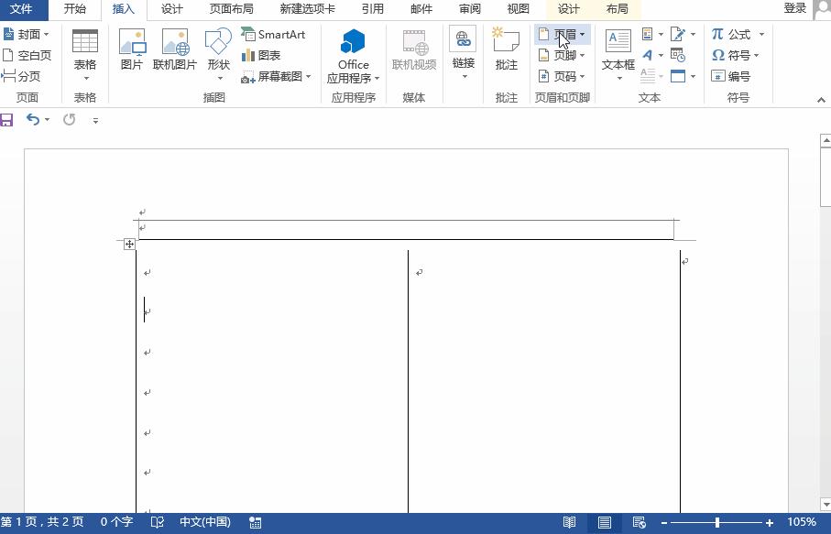Enable Web 版式视图 in the status bar
This screenshot has height=534, width=831.
639,522
